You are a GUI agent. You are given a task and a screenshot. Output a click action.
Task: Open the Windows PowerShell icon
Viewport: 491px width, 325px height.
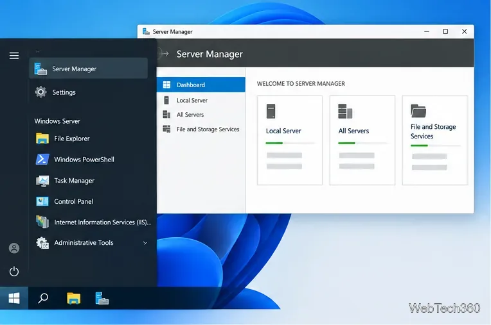pos(42,159)
